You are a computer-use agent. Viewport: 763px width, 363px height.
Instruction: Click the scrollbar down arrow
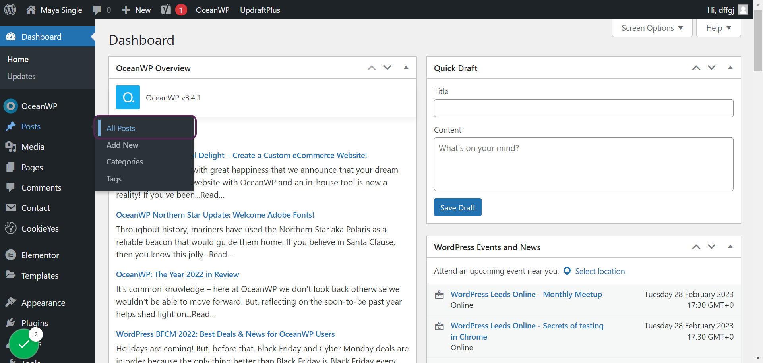758,358
